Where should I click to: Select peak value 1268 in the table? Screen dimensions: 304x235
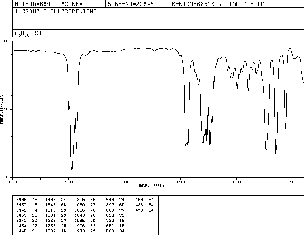point(51,226)
